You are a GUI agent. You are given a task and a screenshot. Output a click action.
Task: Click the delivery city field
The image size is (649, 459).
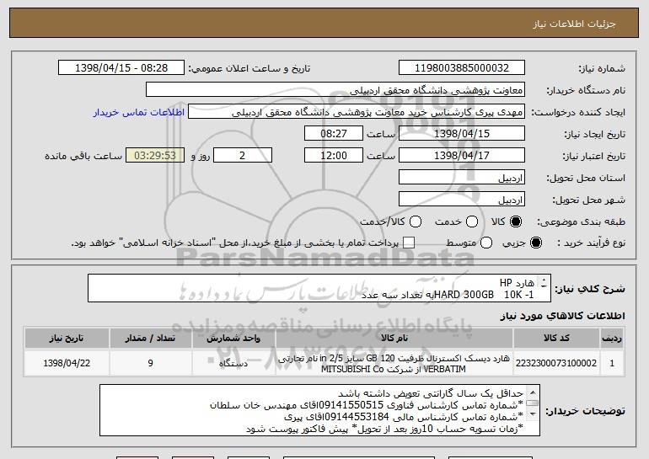pyautogui.click(x=462, y=200)
